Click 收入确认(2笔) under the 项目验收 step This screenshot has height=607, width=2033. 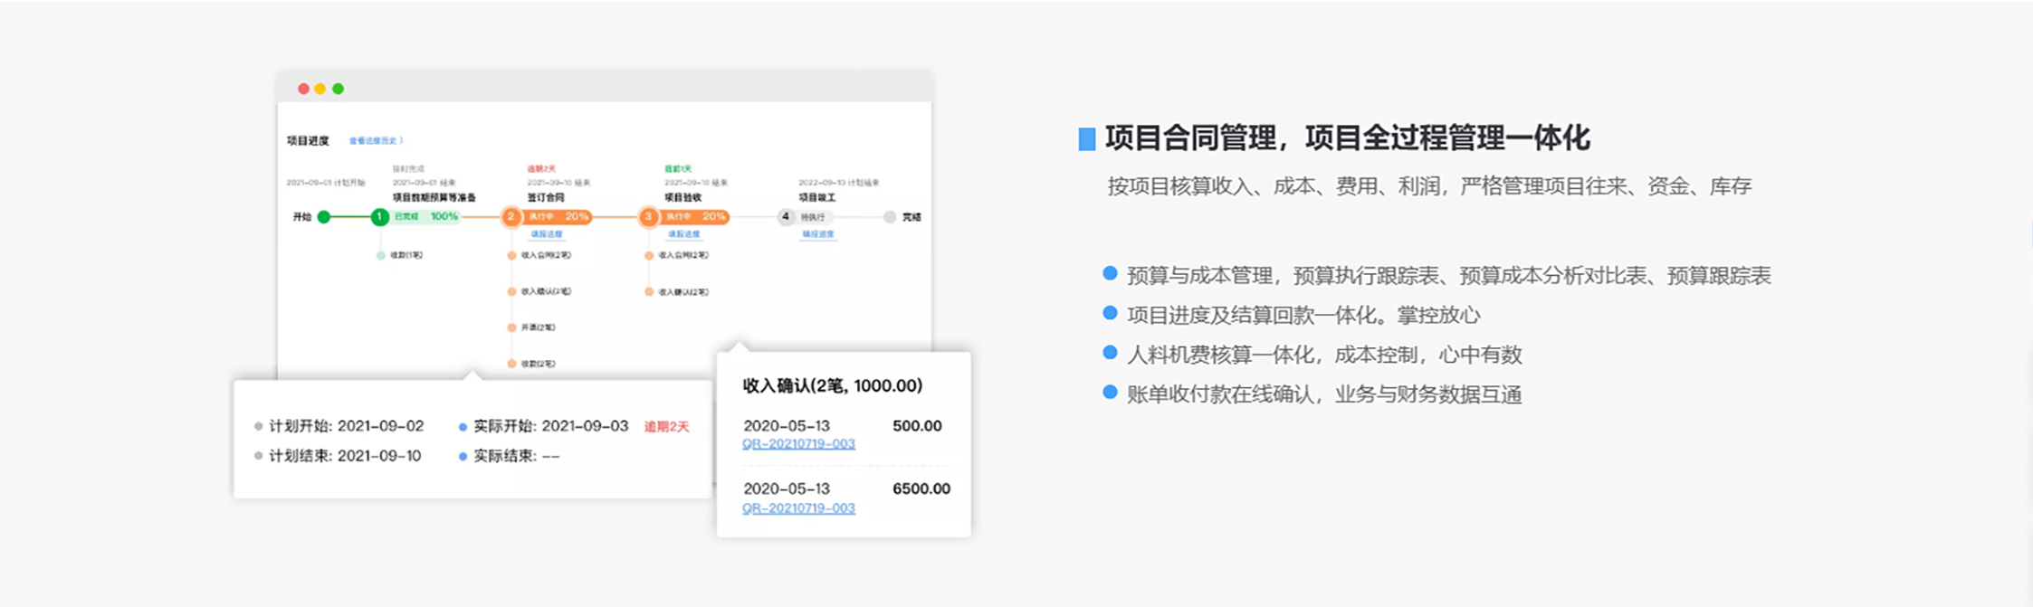[683, 292]
